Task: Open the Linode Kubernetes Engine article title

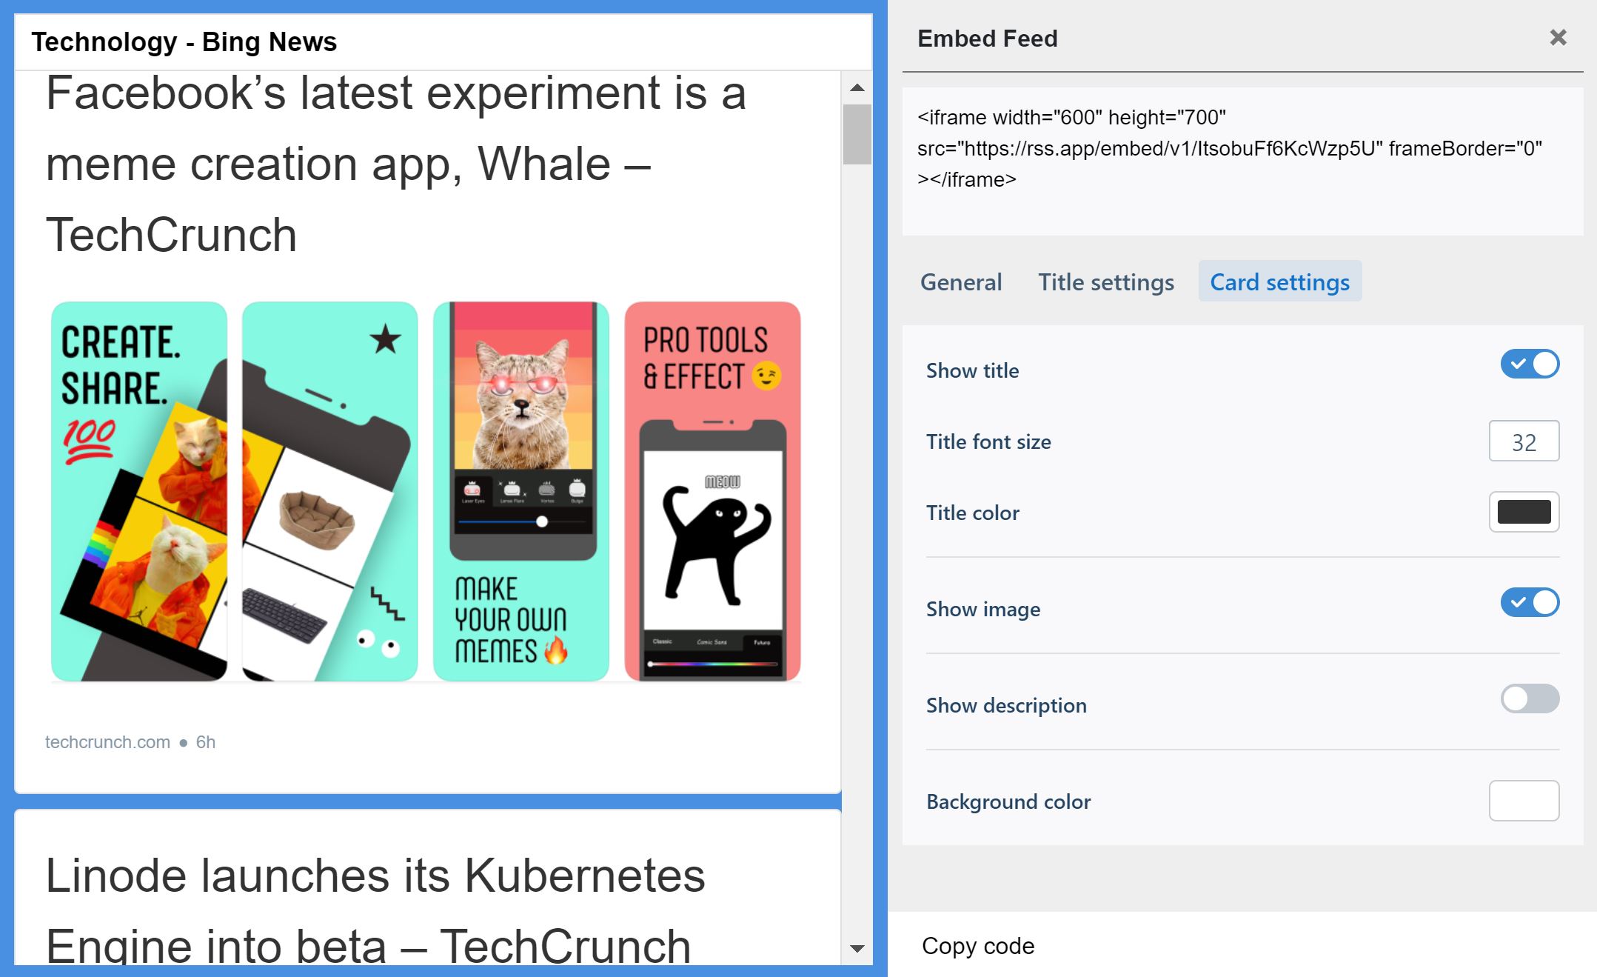Action: (x=375, y=910)
